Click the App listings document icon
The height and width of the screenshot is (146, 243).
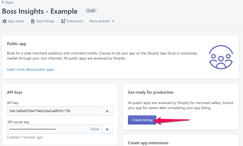(x=32, y=21)
